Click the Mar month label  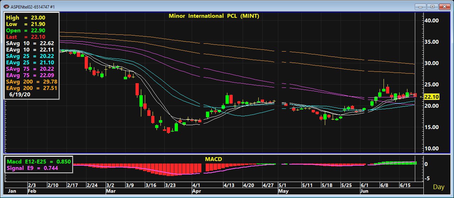(111, 191)
